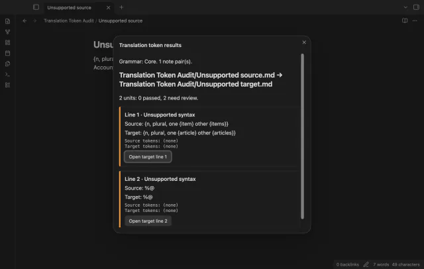
Task: Click 49 characters in status bar
Action: pyautogui.click(x=405, y=264)
